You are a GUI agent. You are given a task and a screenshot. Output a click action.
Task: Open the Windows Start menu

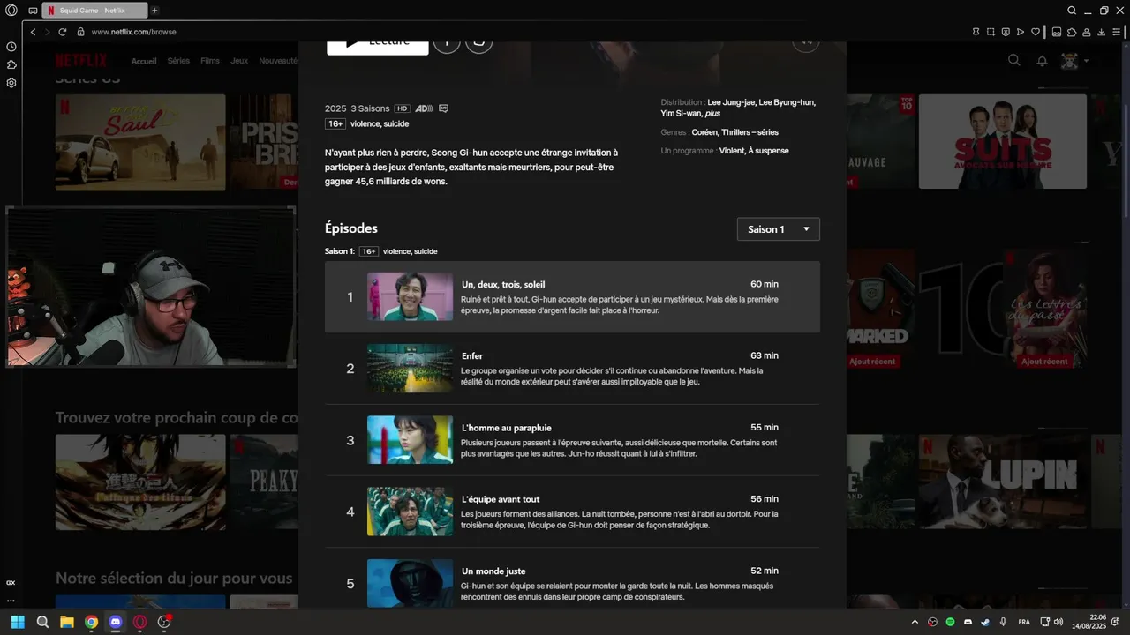click(x=18, y=622)
